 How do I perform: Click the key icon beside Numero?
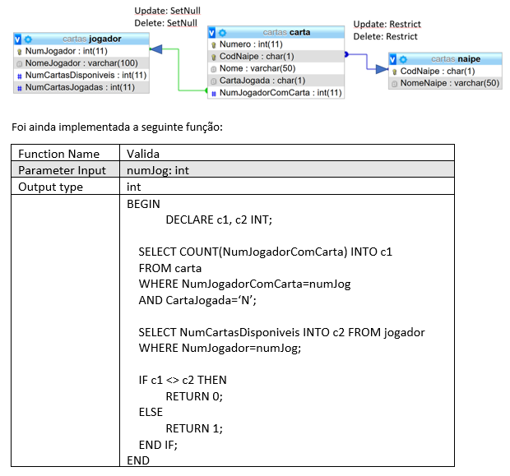point(213,45)
